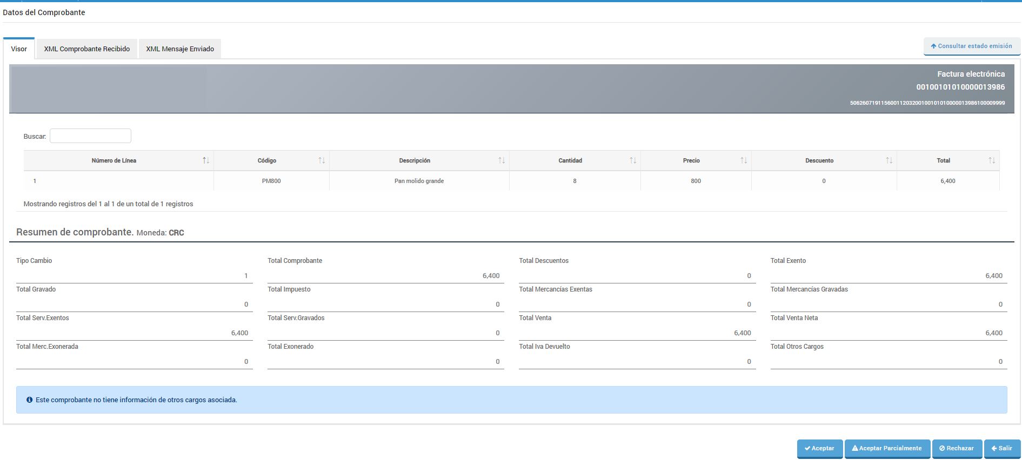Click the info icon in the blue notice
Viewport: 1022px width, 460px height.
click(29, 400)
